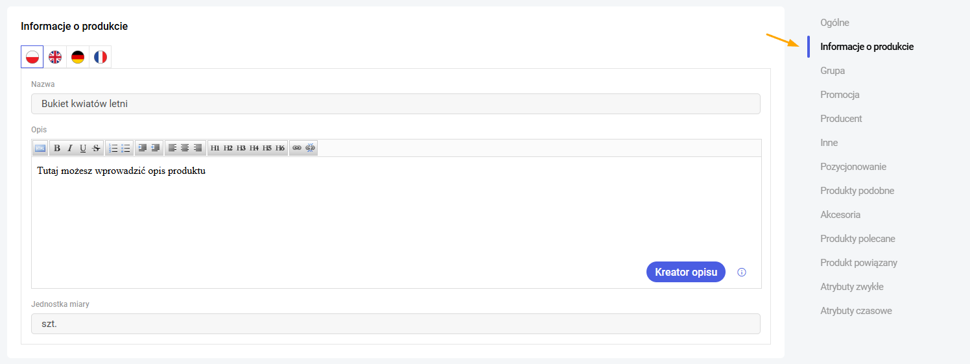The image size is (970, 364).
Task: Switch to English language flag tab
Action: point(55,57)
